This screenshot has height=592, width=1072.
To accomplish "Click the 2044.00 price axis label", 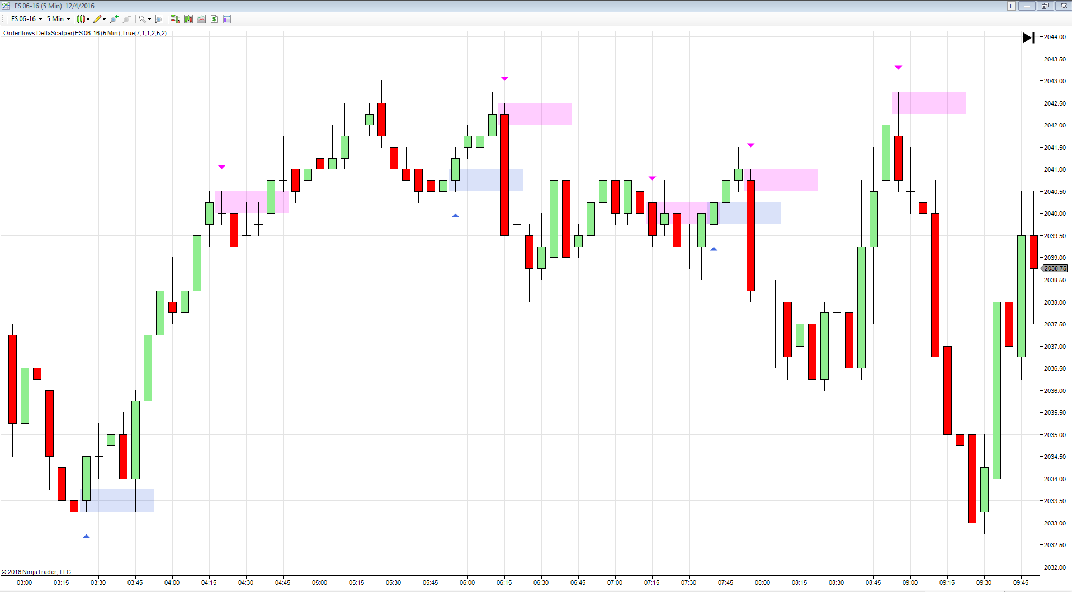I will [x=1055, y=37].
